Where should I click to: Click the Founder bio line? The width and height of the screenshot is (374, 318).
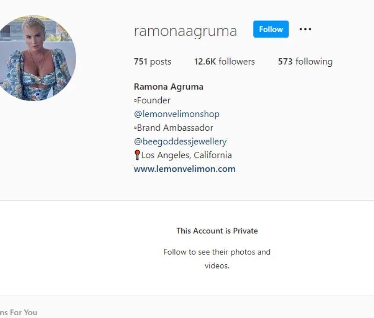point(154,100)
